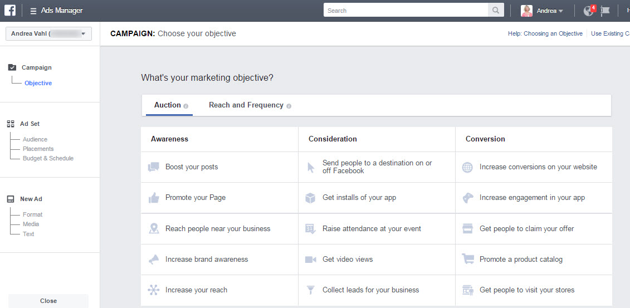Click the Get video views camera icon

click(311, 260)
